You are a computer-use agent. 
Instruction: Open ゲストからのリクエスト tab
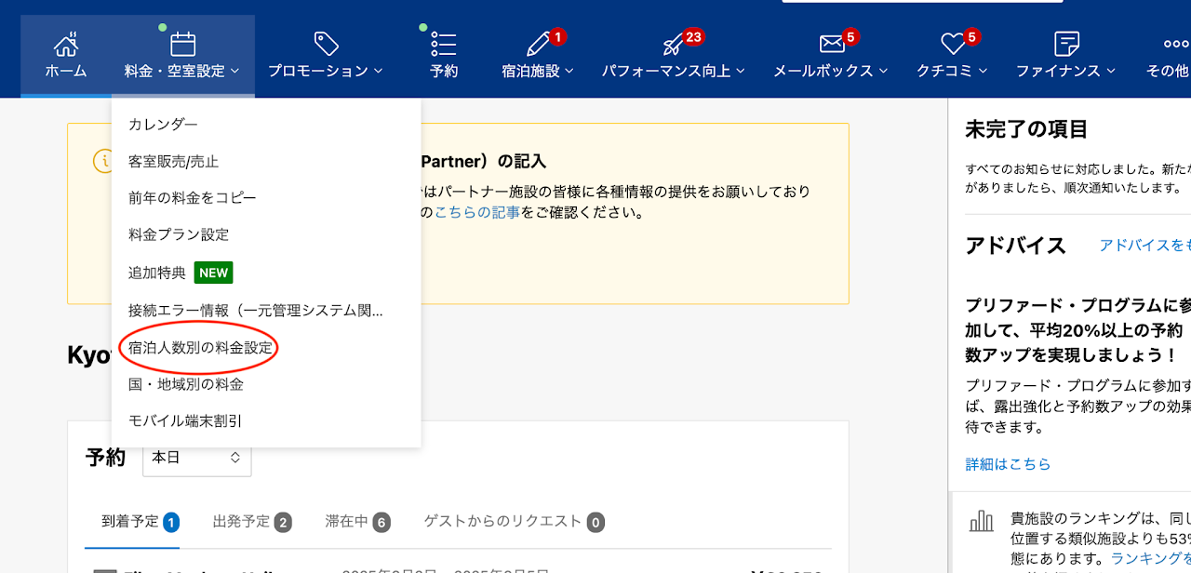click(x=514, y=522)
